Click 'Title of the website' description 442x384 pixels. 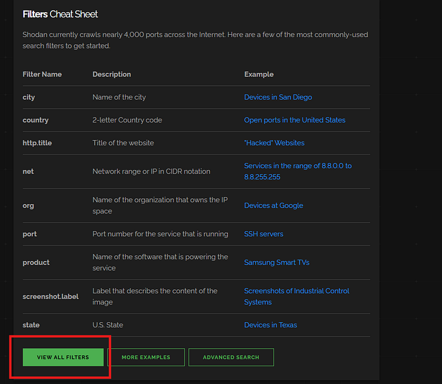tap(123, 143)
